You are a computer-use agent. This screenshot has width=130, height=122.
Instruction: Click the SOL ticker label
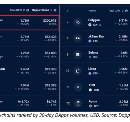tap(96, 57)
